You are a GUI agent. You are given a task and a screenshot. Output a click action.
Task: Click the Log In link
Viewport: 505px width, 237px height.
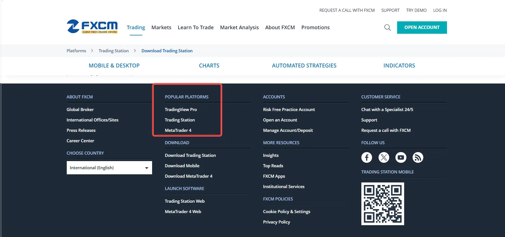click(x=440, y=10)
